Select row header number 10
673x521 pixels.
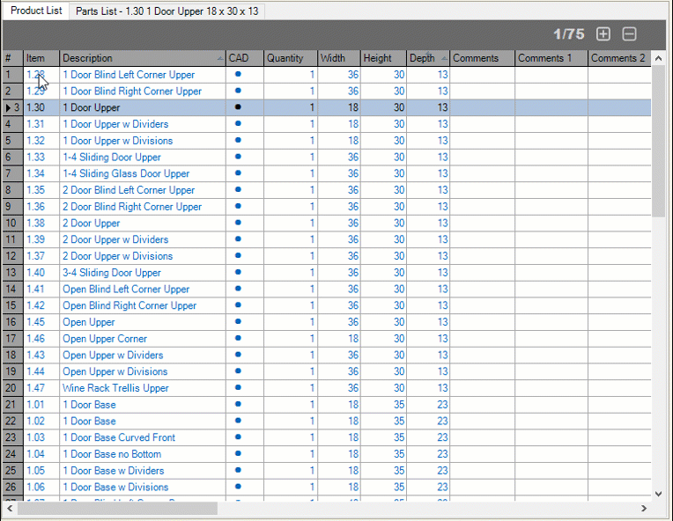click(x=13, y=223)
